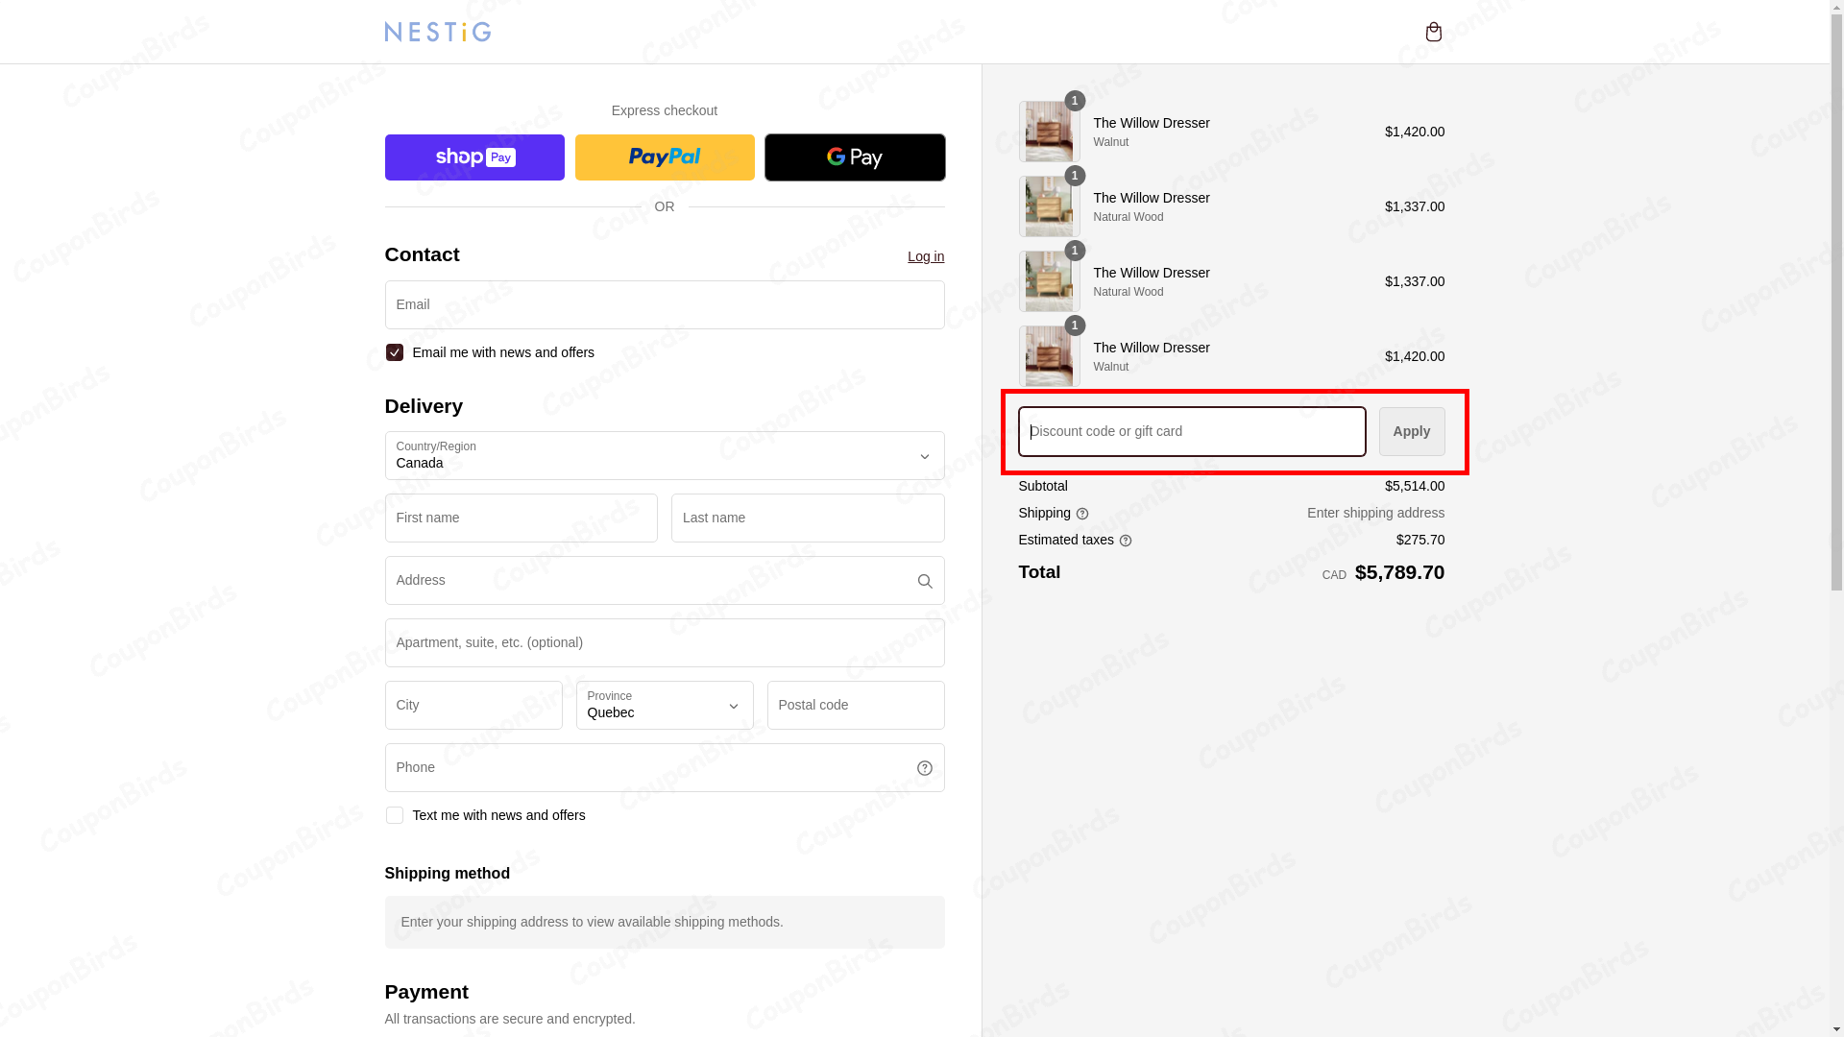1844x1037 pixels.
Task: Click the Estimated taxes help icon
Action: coord(1126,541)
